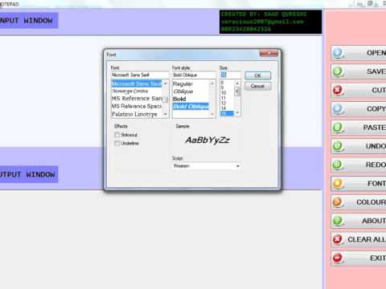Click the green PASTE icon
Viewport: 386px width, 289px height.
[338, 128]
